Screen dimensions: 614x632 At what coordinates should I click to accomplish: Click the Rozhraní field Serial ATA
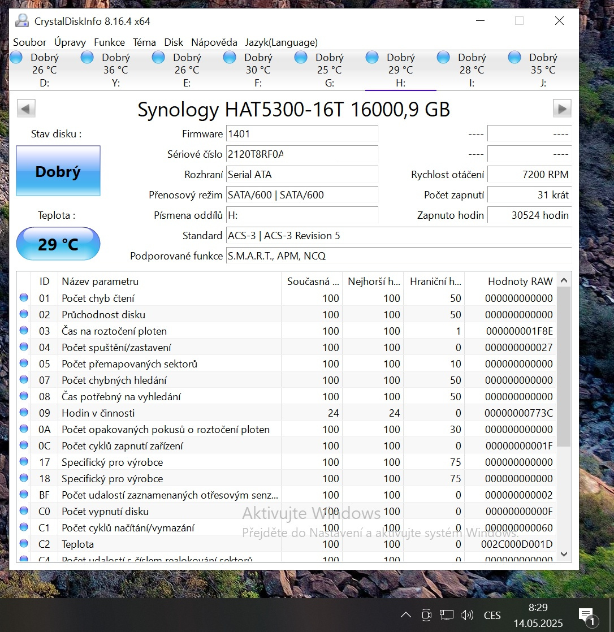[x=302, y=175]
